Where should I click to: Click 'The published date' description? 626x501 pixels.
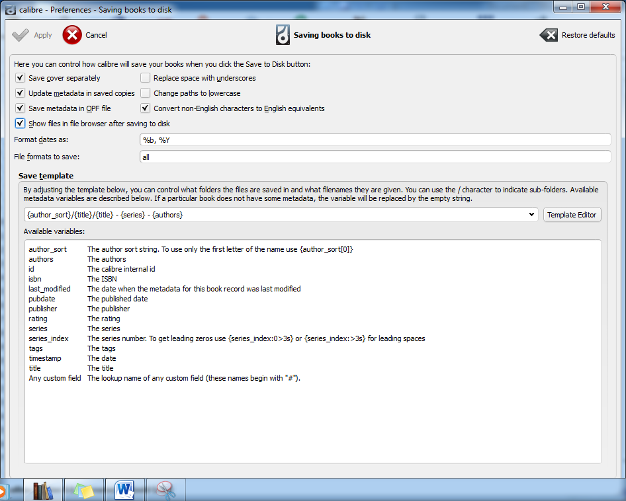118,299
